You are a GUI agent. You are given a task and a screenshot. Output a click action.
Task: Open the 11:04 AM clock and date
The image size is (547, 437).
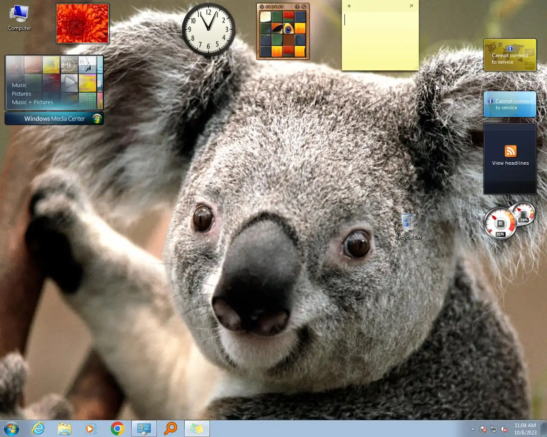tap(525, 429)
